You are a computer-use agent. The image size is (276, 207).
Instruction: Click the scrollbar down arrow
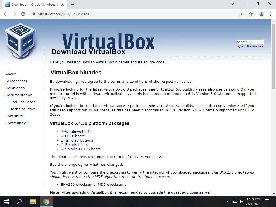pyautogui.click(x=274, y=194)
